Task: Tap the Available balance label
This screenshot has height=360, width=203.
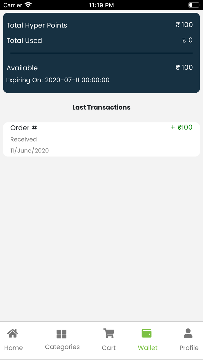Action: pyautogui.click(x=22, y=68)
